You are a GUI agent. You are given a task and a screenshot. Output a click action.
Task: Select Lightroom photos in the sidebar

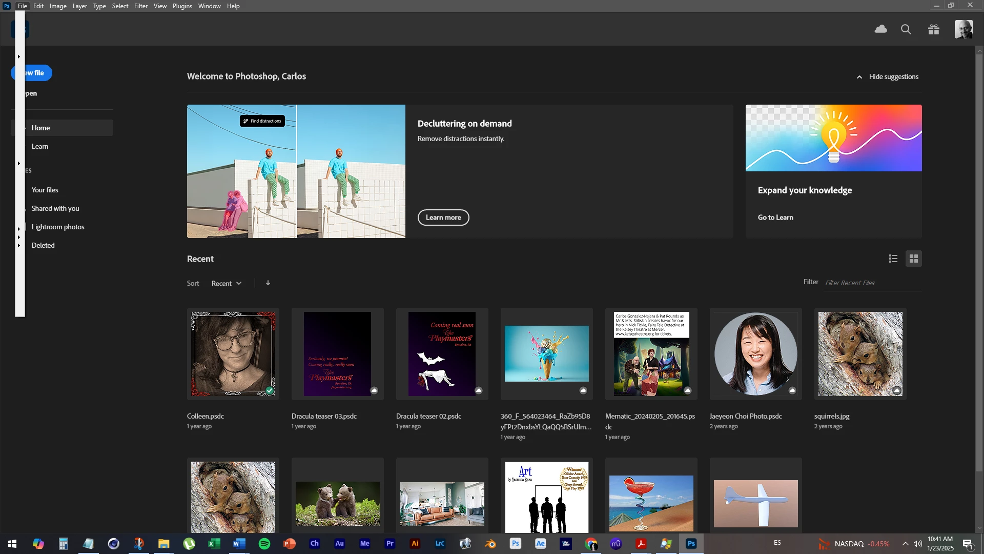58,227
